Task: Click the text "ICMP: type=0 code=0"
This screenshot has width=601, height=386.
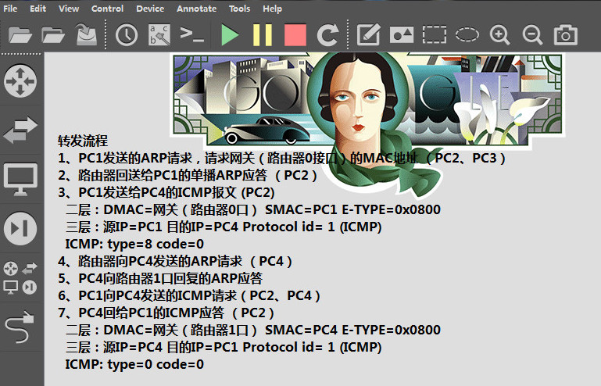Action: pos(134,365)
